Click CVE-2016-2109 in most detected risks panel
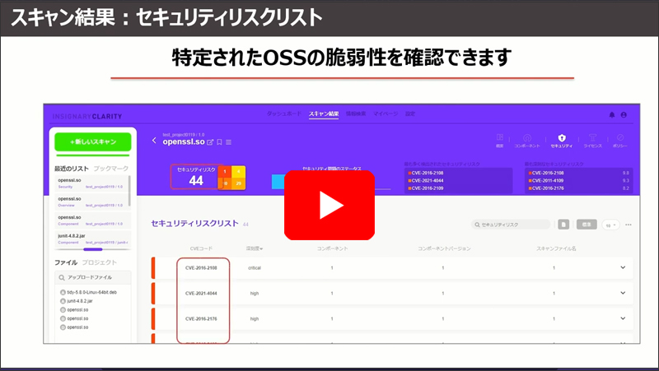This screenshot has width=659, height=371. 427,188
